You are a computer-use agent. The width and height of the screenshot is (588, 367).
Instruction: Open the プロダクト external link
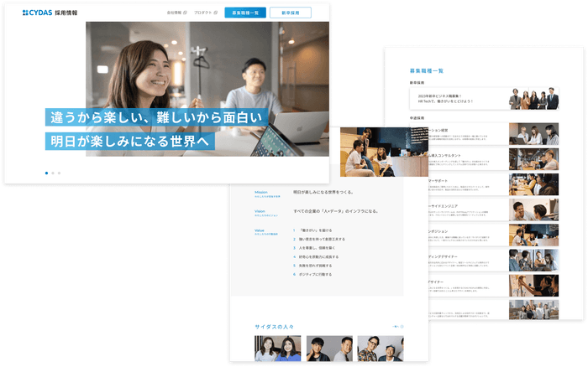pyautogui.click(x=206, y=13)
